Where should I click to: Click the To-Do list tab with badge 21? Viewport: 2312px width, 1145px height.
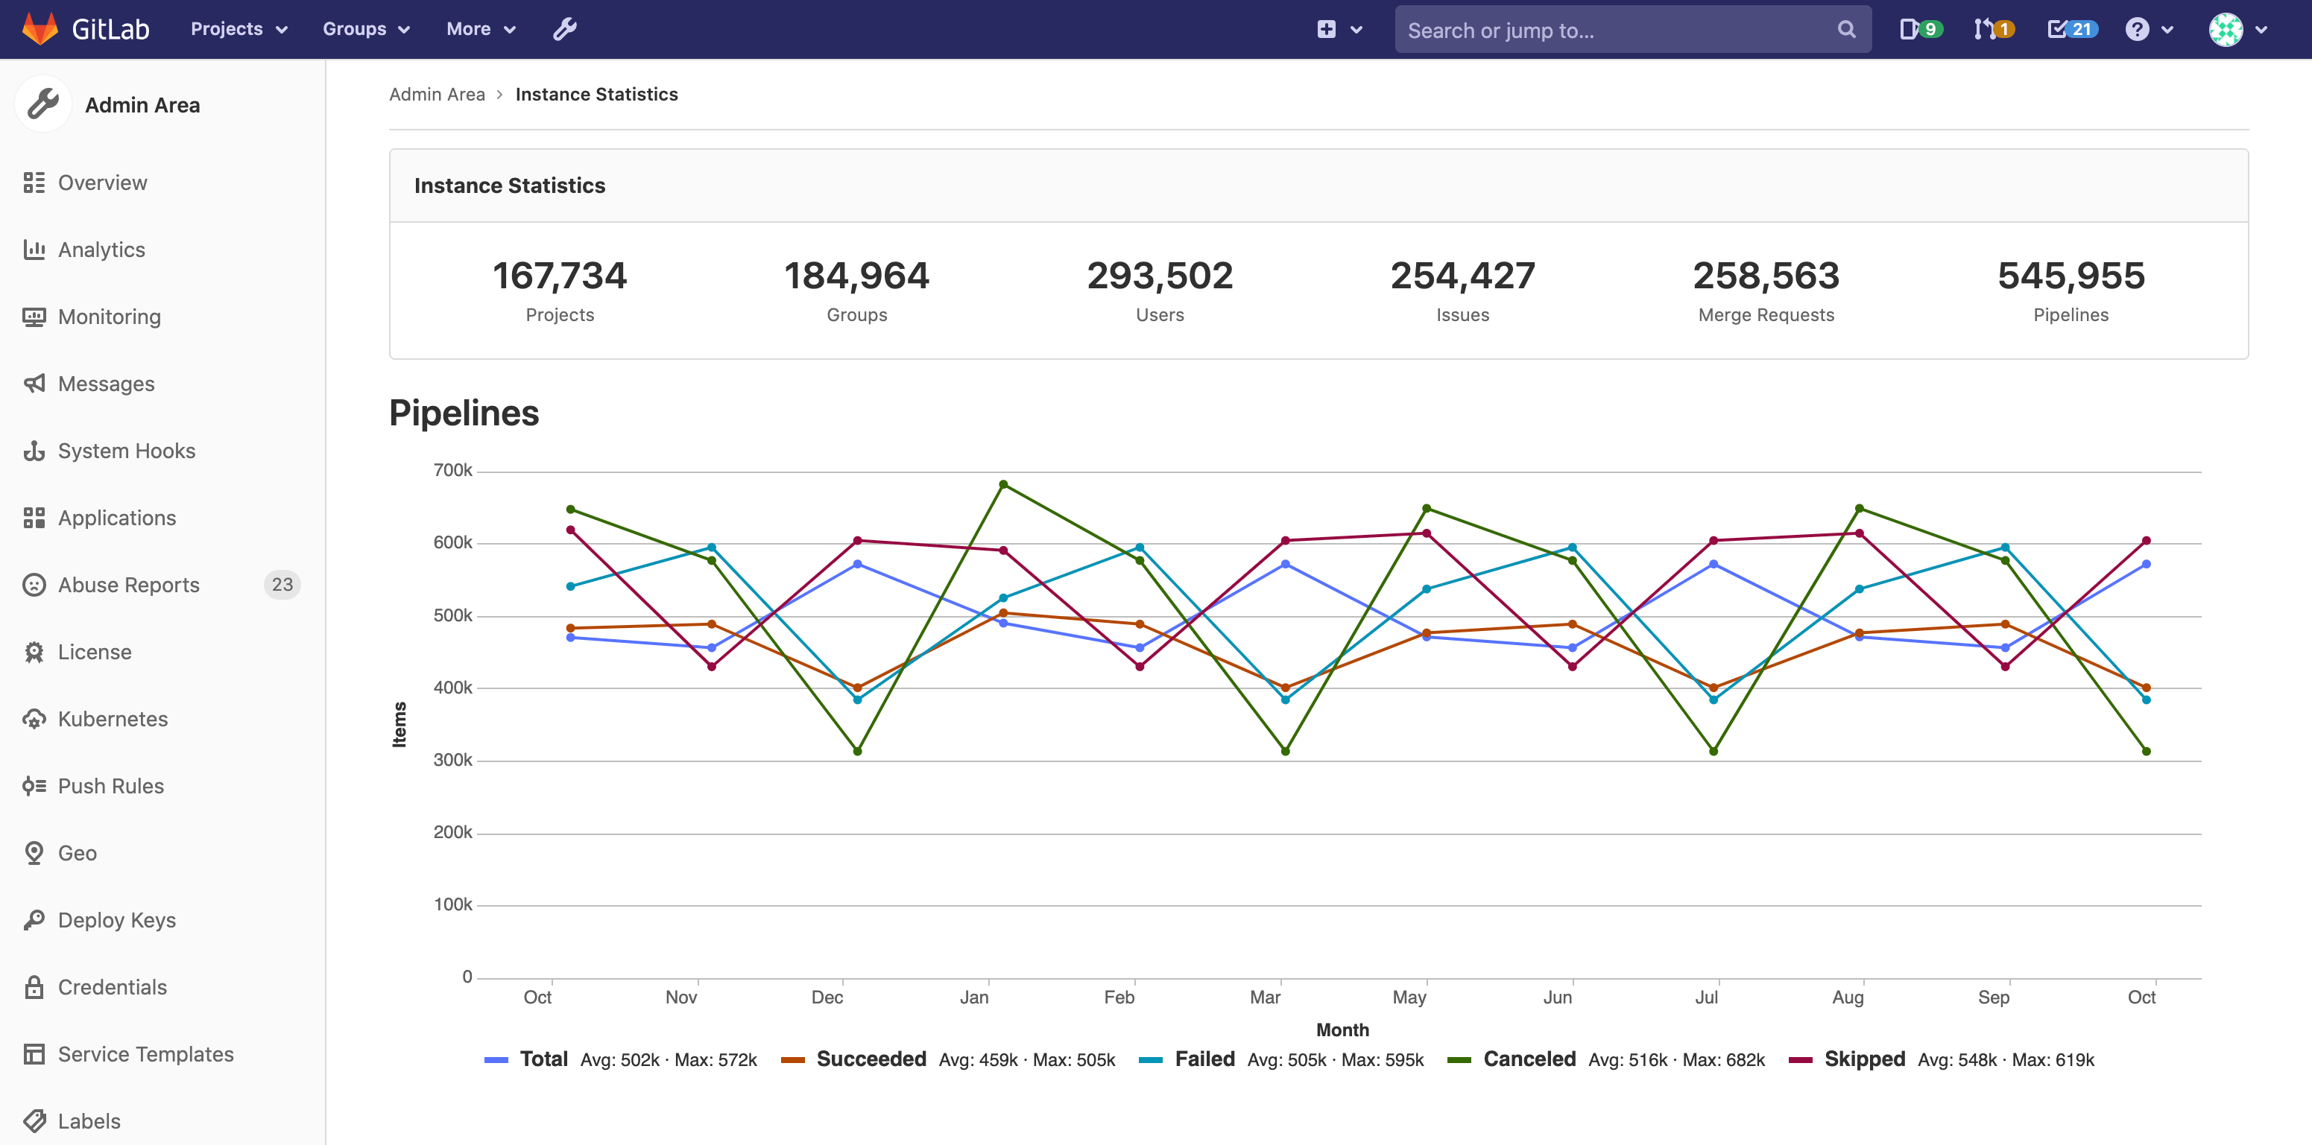[2073, 30]
